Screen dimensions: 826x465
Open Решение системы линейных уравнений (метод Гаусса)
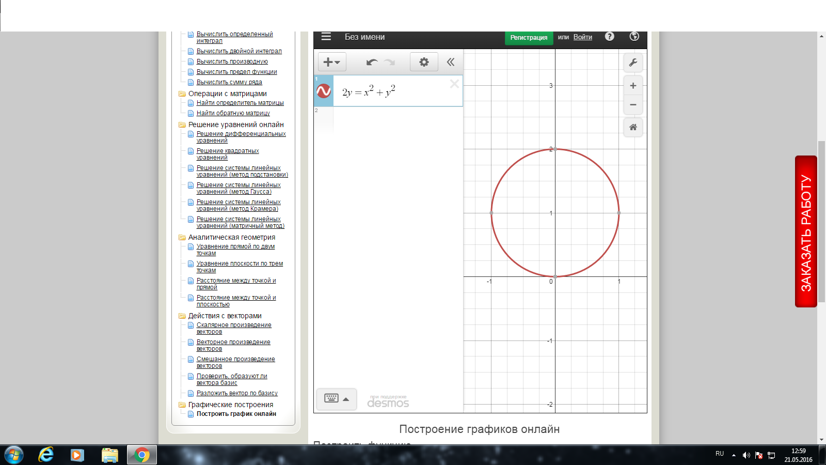pos(239,188)
